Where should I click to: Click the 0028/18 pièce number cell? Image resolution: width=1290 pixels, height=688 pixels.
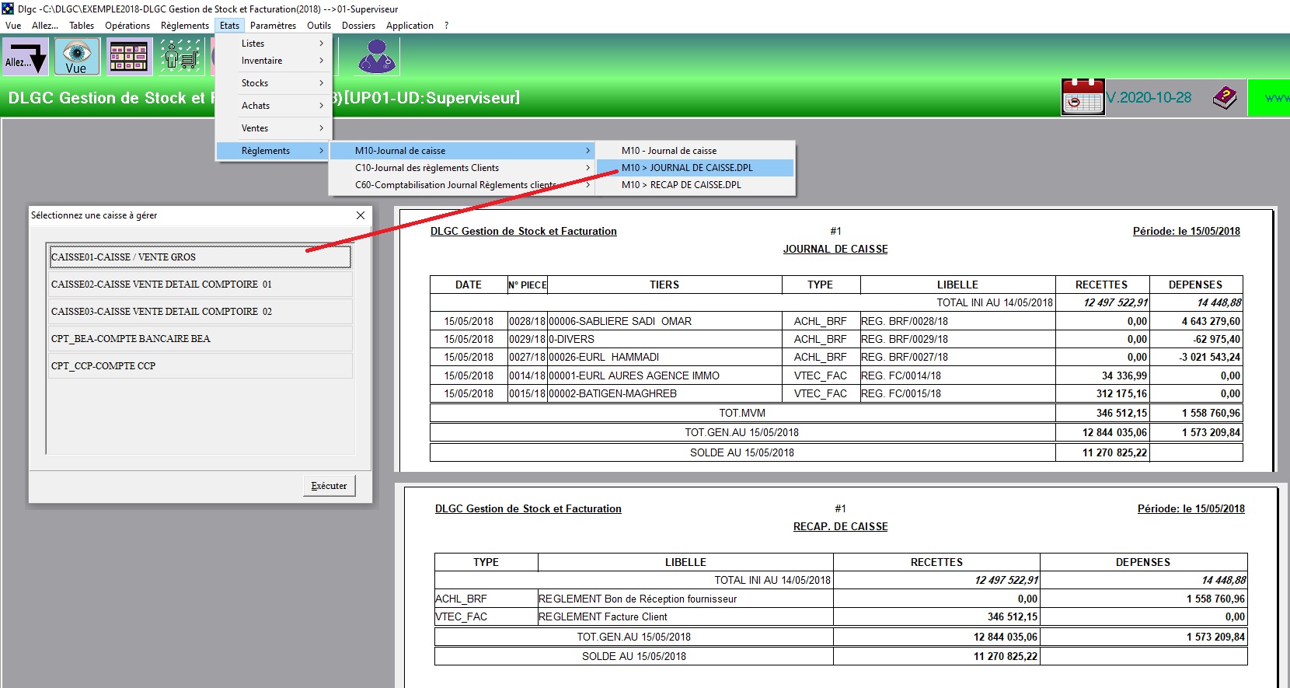point(528,322)
